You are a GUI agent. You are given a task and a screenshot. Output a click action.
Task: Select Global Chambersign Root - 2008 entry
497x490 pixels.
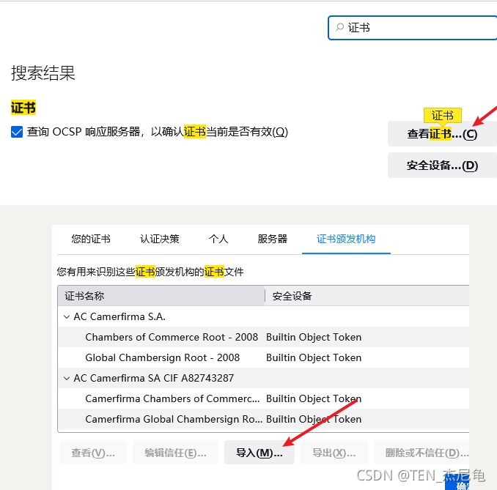(x=162, y=357)
